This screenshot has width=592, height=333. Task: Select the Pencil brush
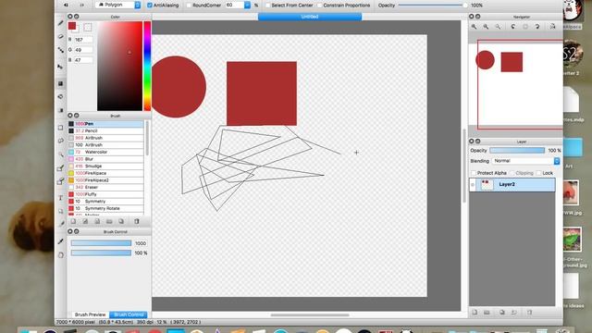click(x=105, y=130)
